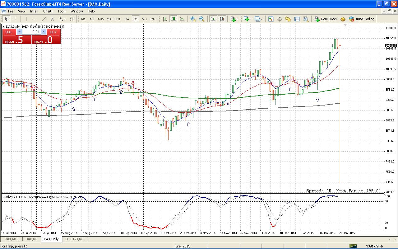Select the text label tool
The height and width of the screenshot is (249, 398).
coord(72,19)
